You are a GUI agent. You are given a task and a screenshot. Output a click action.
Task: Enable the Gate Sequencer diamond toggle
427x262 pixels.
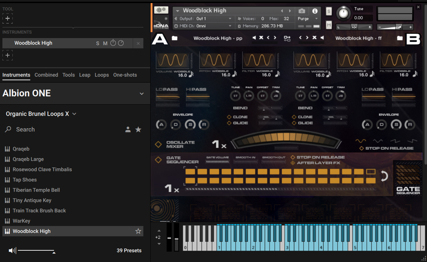click(x=158, y=160)
